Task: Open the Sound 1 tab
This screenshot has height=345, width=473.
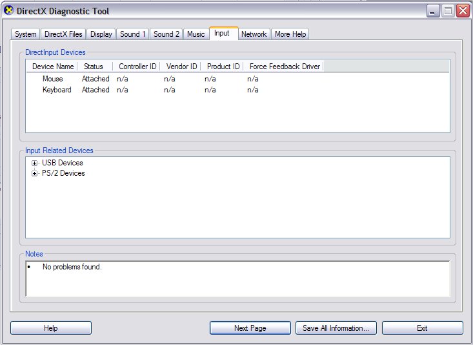Action: coord(133,34)
